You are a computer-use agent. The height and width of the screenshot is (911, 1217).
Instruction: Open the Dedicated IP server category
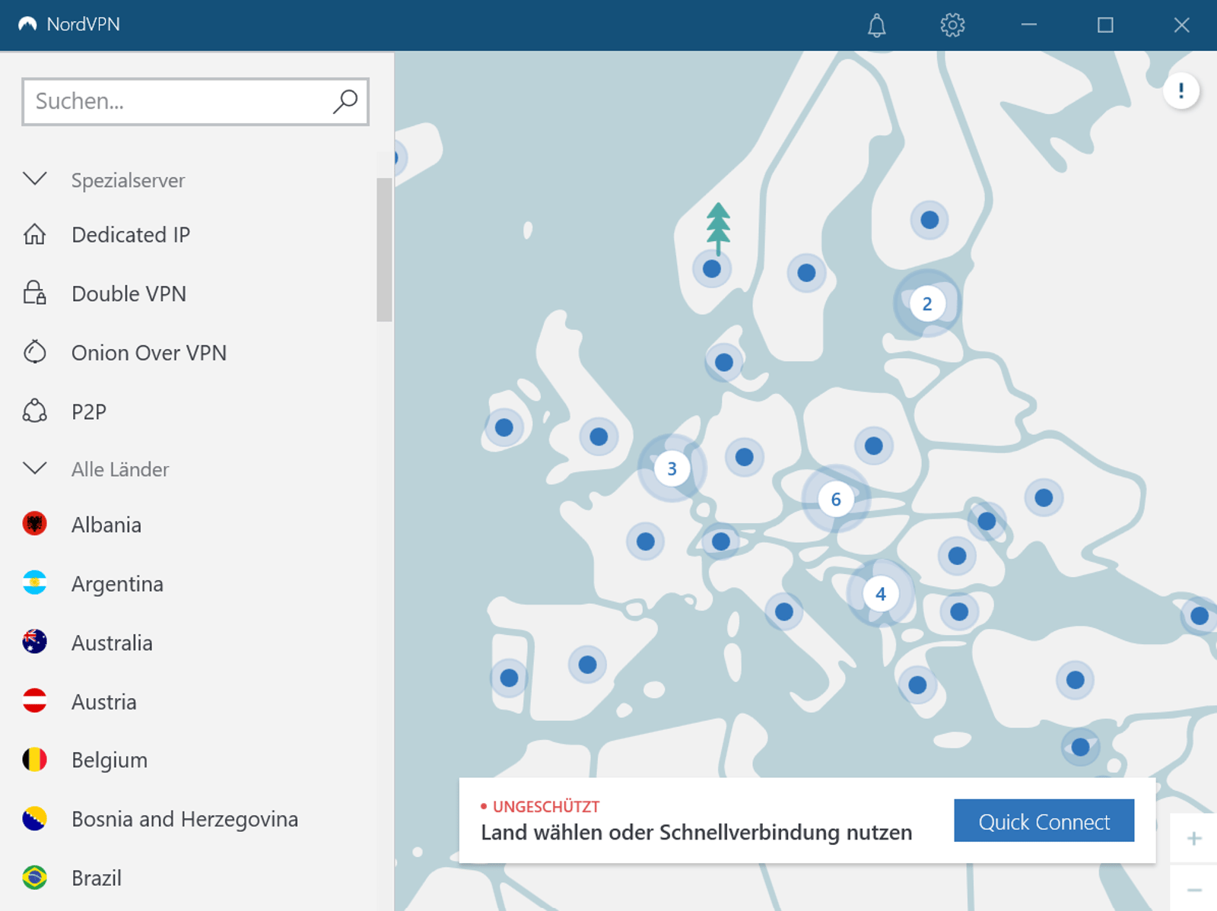coord(130,235)
